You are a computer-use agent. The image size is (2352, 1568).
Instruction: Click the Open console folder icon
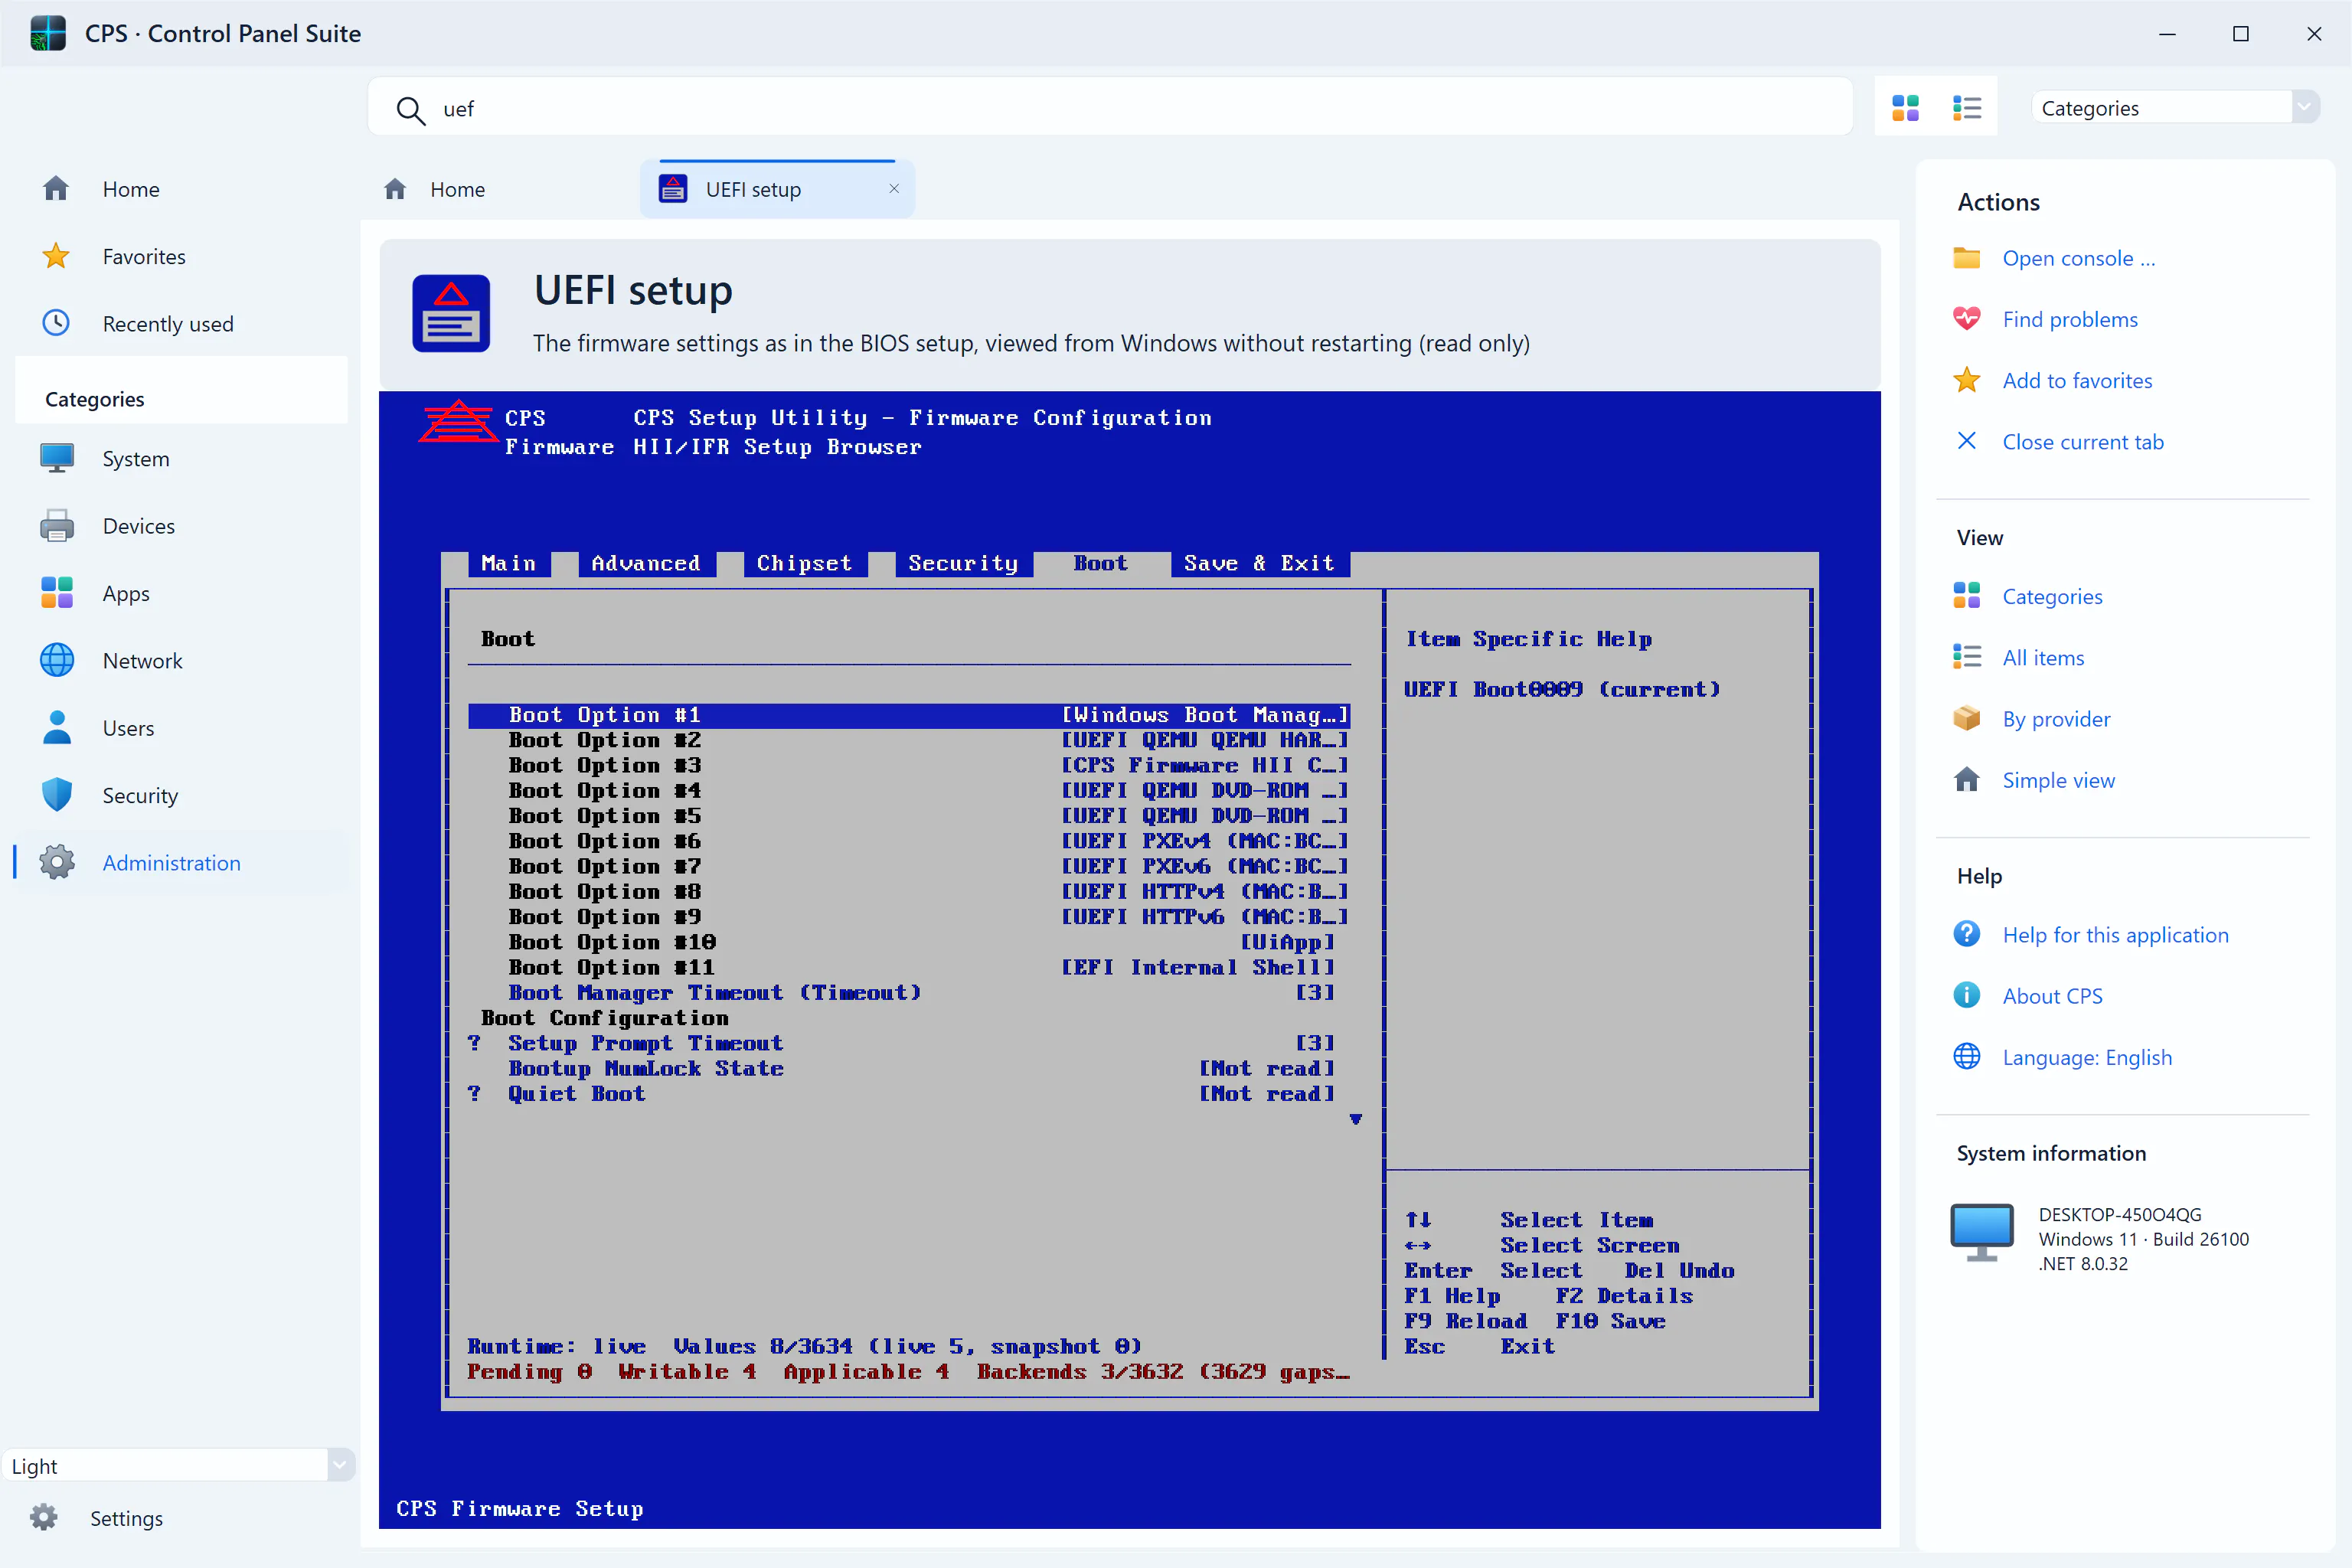[1966, 258]
